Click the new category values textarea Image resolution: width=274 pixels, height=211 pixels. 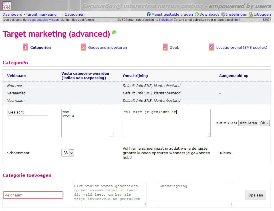(x=110, y=195)
